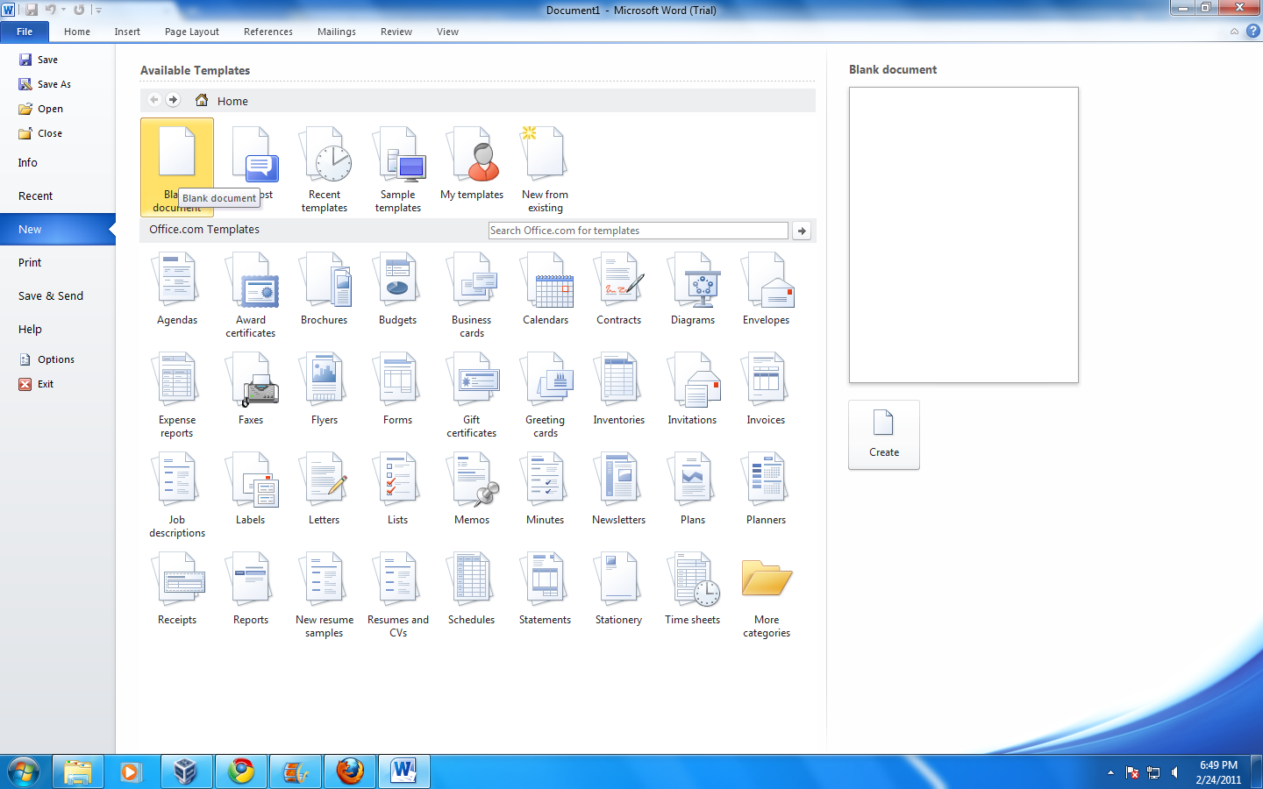Switch to the Page Layout tab
This screenshot has width=1263, height=789.
point(192,32)
